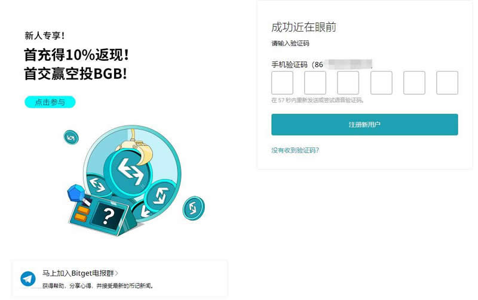
Task: Open the 马上加入Bitget电报群 link
Action: [78, 273]
